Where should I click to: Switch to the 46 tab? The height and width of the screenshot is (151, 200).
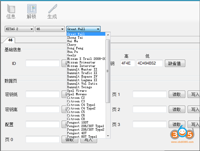[10, 40]
